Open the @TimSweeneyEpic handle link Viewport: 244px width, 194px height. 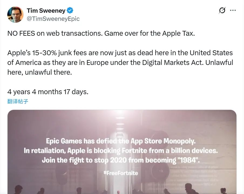click(x=53, y=19)
